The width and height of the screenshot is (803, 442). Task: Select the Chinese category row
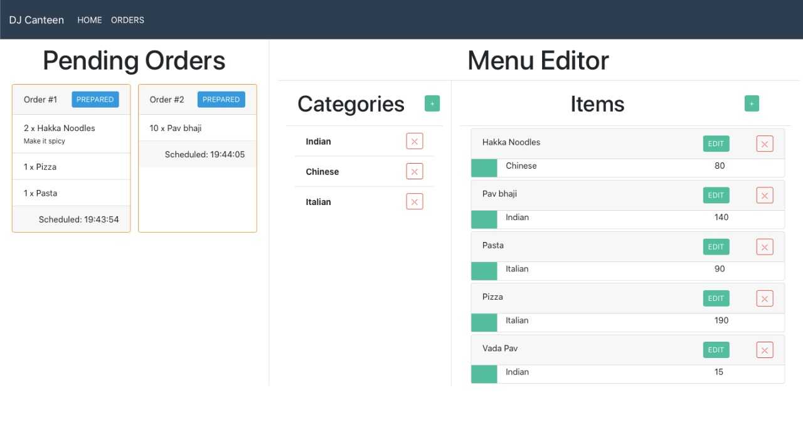364,171
